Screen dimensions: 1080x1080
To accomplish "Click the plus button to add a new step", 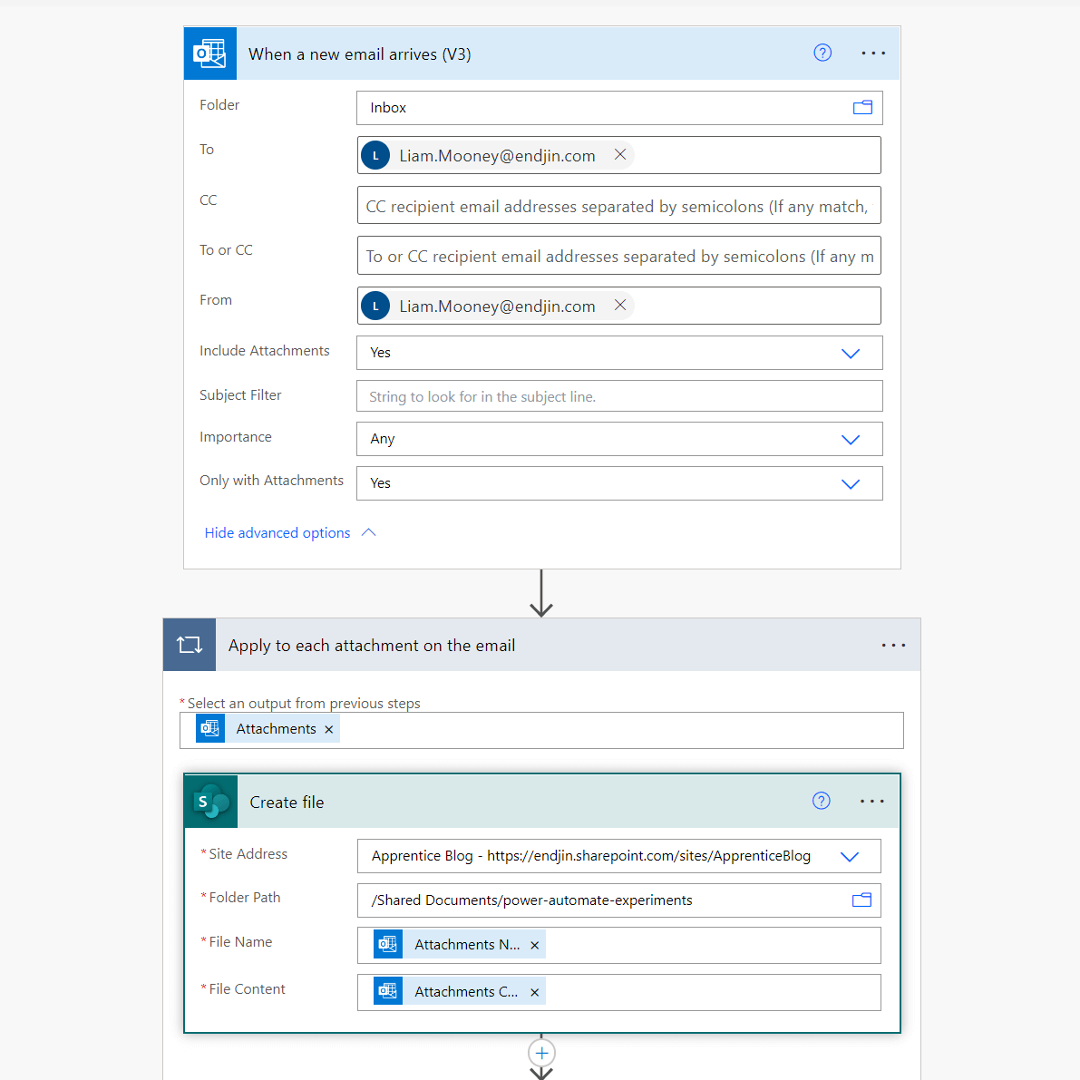I will (x=541, y=1052).
